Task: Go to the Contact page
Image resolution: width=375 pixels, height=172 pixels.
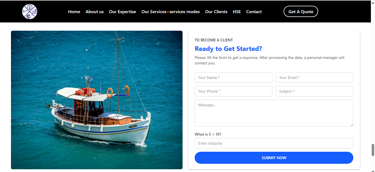Action: (254, 12)
